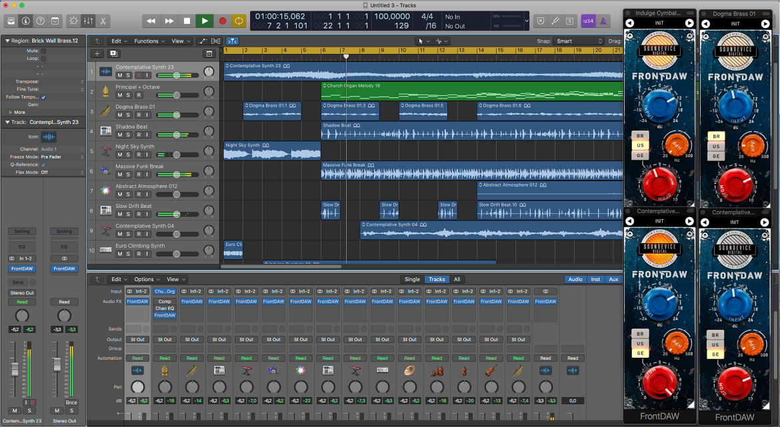
Task: Click the Principal + Octave organ pipe icon
Action: click(105, 91)
